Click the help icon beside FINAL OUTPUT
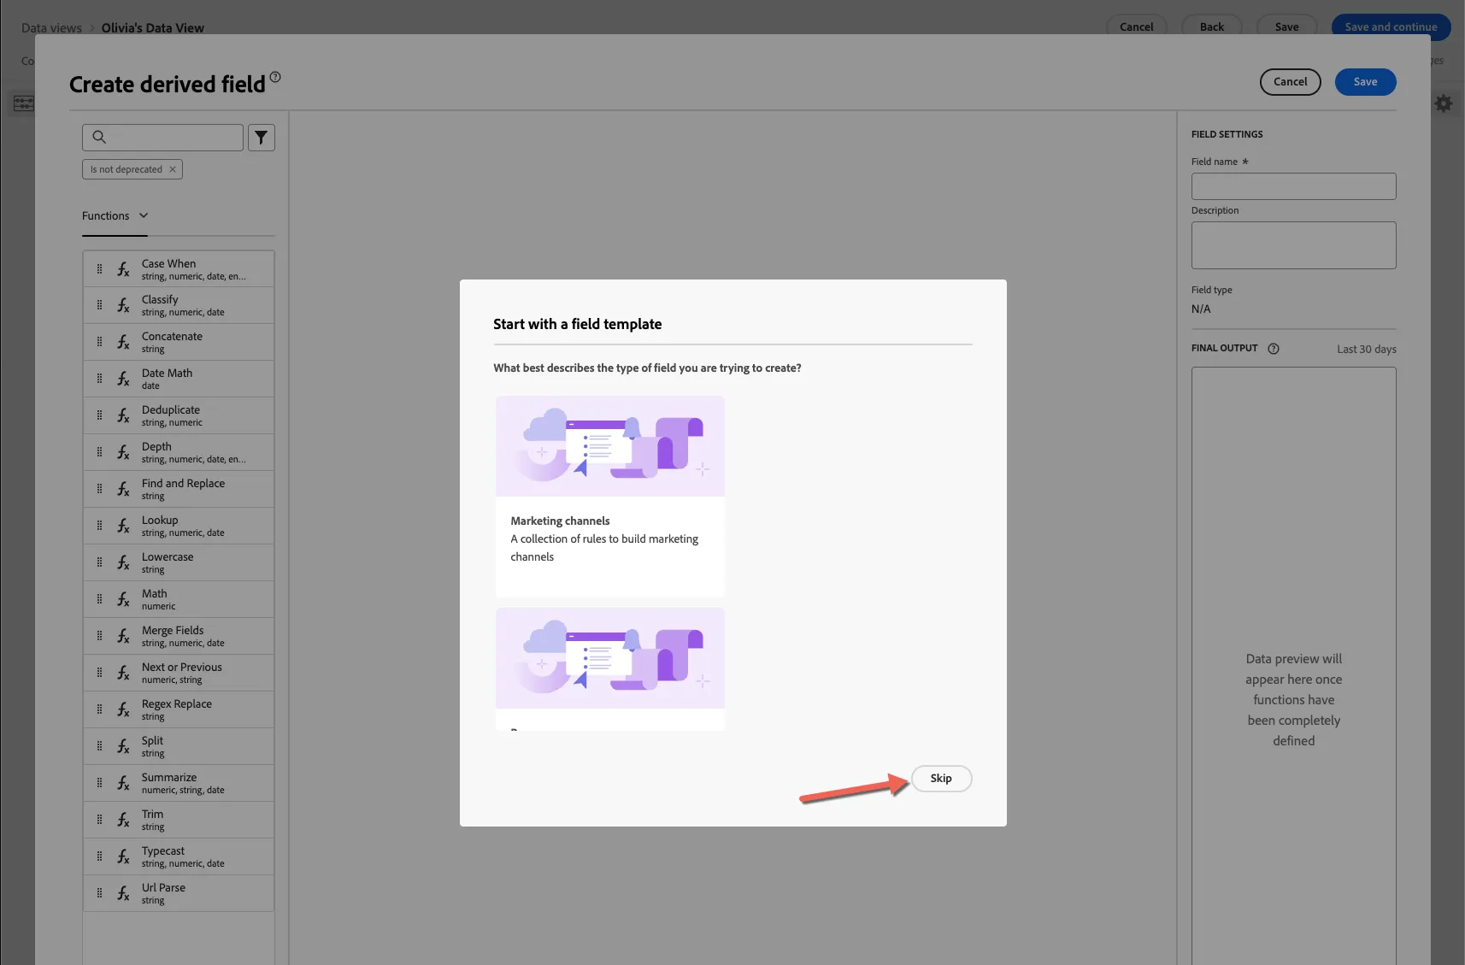The width and height of the screenshot is (1465, 965). (1274, 349)
